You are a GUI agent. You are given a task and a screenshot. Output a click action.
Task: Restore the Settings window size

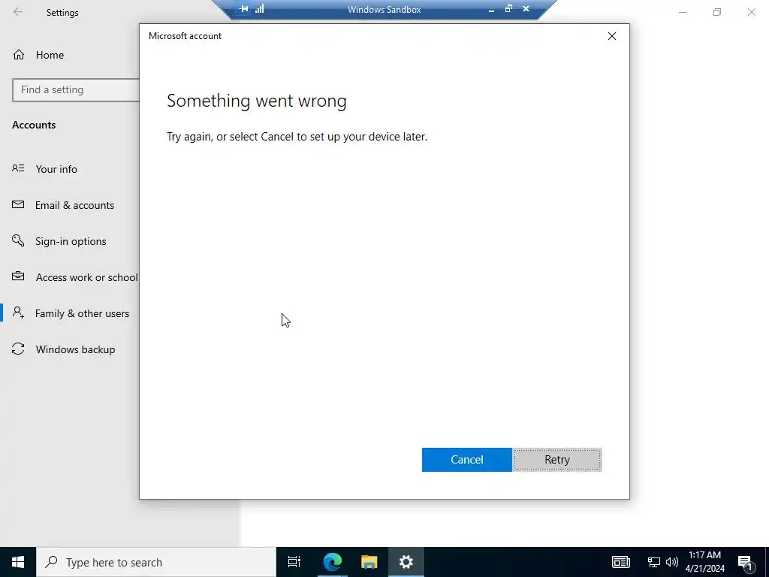pyautogui.click(x=717, y=12)
